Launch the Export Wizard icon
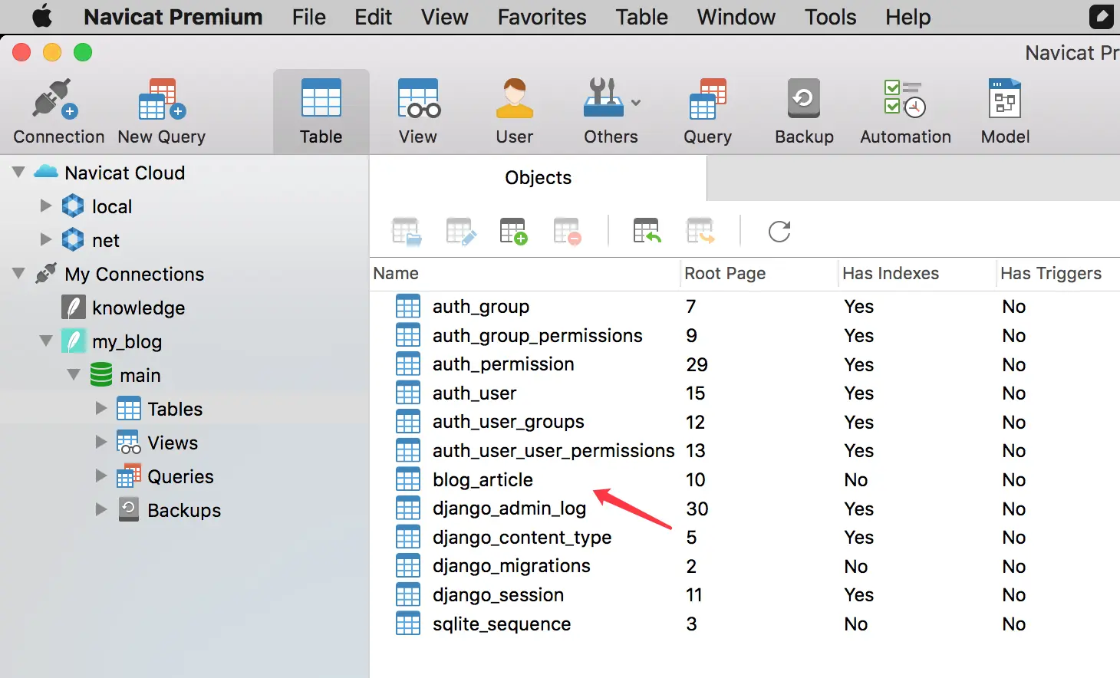The image size is (1120, 678). click(701, 231)
